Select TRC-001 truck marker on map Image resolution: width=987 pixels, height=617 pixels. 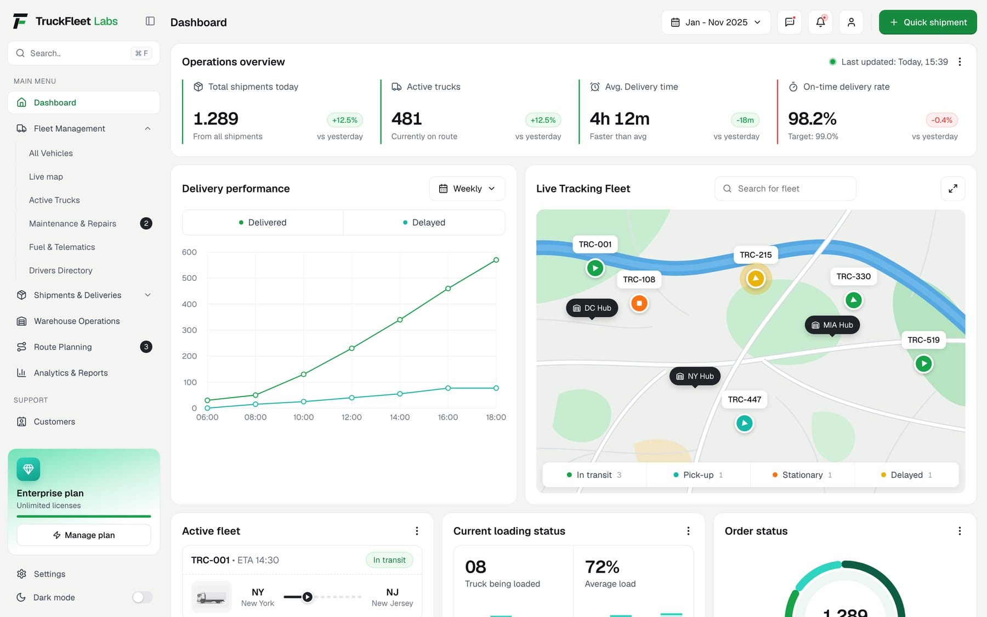pyautogui.click(x=595, y=268)
